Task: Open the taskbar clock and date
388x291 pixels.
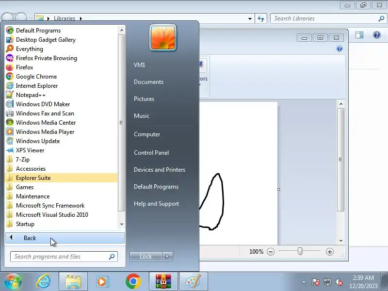Action: coord(363,282)
